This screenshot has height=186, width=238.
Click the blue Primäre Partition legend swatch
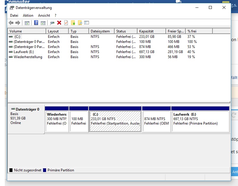44,170
